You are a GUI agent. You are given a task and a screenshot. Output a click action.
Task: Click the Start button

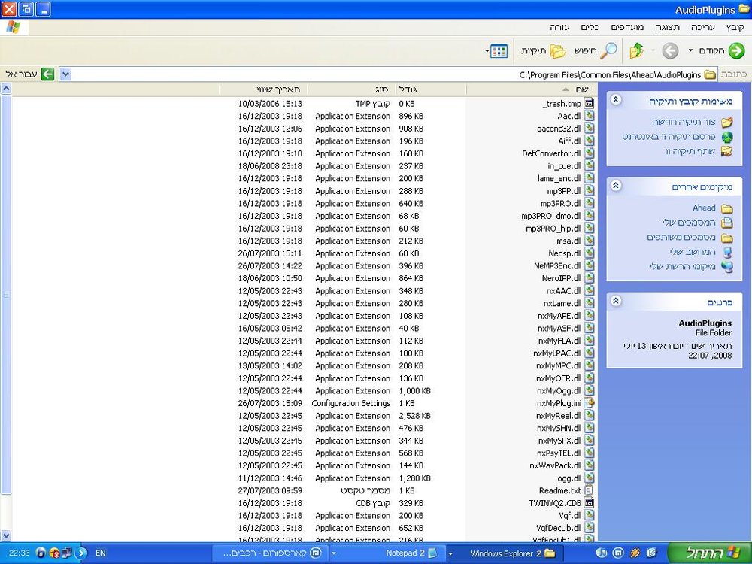709,553
